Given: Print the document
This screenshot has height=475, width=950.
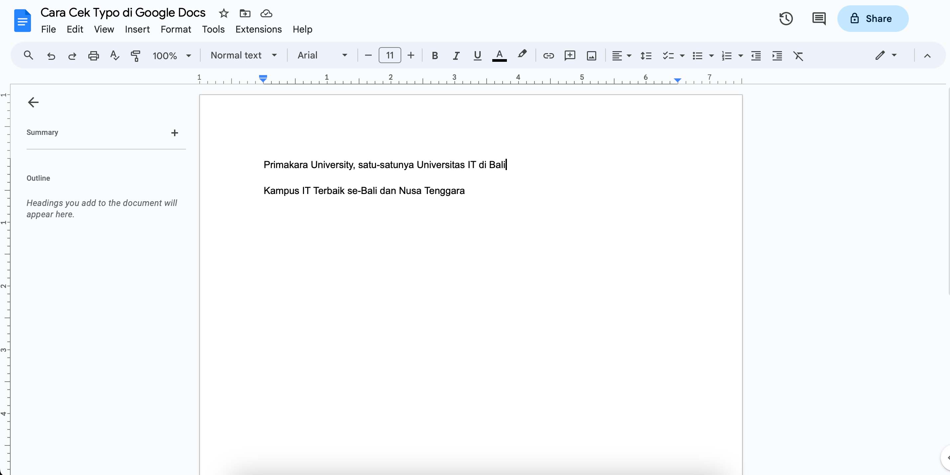Looking at the screenshot, I should (94, 56).
